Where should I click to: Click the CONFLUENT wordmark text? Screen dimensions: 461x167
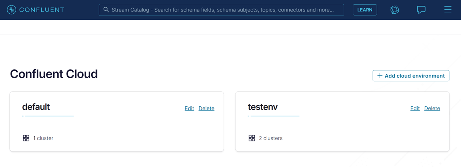[42, 10]
